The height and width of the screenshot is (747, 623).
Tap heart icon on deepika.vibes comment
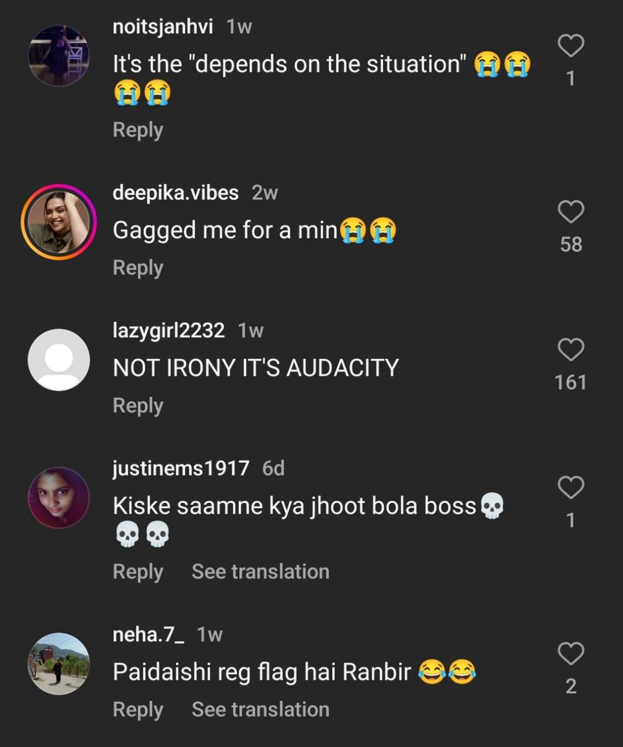pyautogui.click(x=570, y=212)
